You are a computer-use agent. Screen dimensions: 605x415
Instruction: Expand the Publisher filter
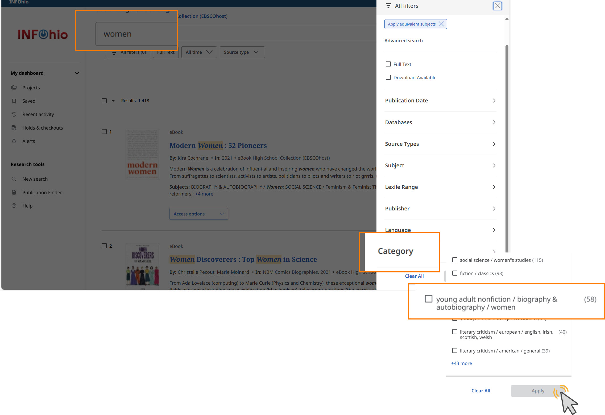(440, 209)
